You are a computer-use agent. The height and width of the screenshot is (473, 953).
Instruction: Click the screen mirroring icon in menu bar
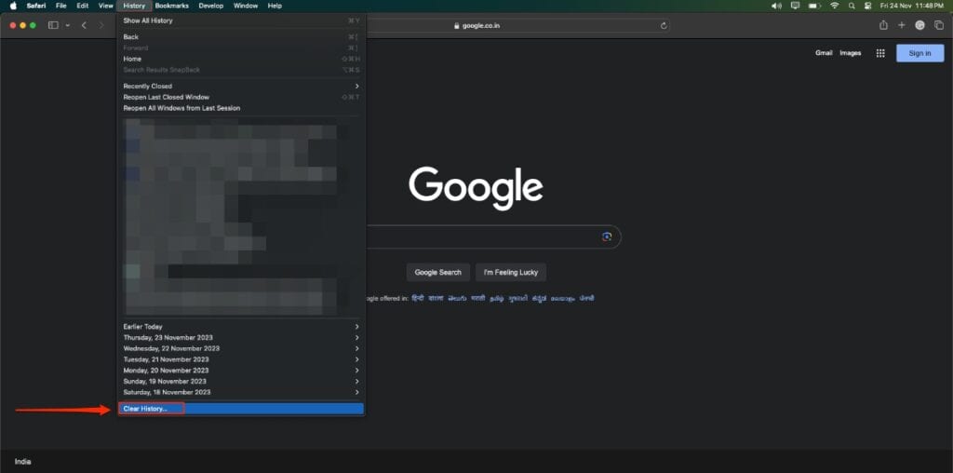coord(795,6)
